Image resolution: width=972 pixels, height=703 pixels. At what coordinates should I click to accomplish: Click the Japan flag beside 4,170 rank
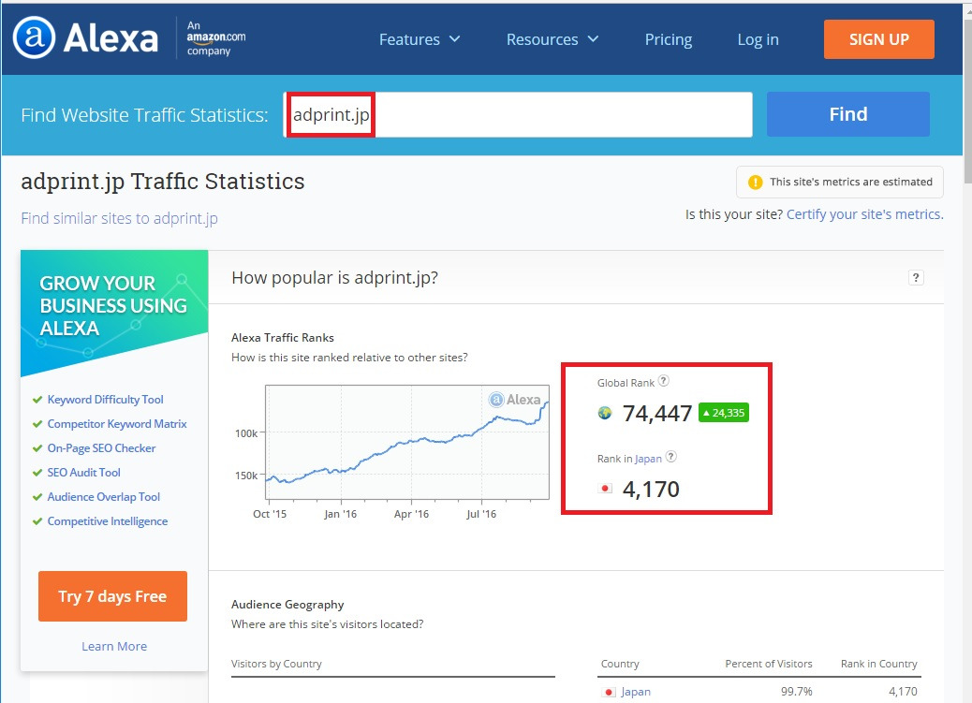(605, 489)
